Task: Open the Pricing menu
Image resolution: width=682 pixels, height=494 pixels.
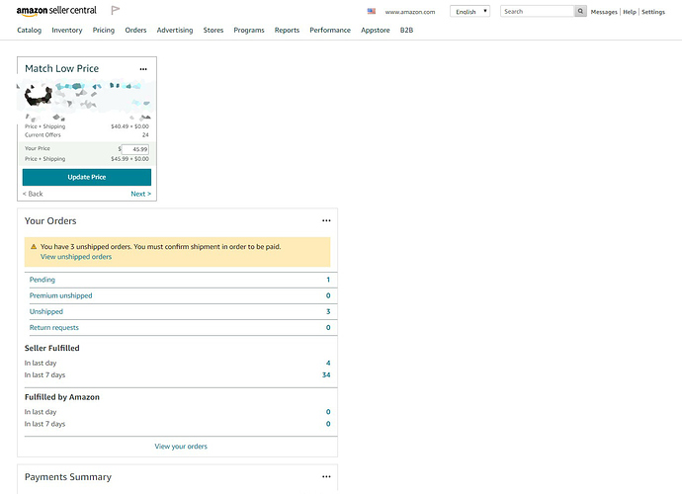Action: 104,30
